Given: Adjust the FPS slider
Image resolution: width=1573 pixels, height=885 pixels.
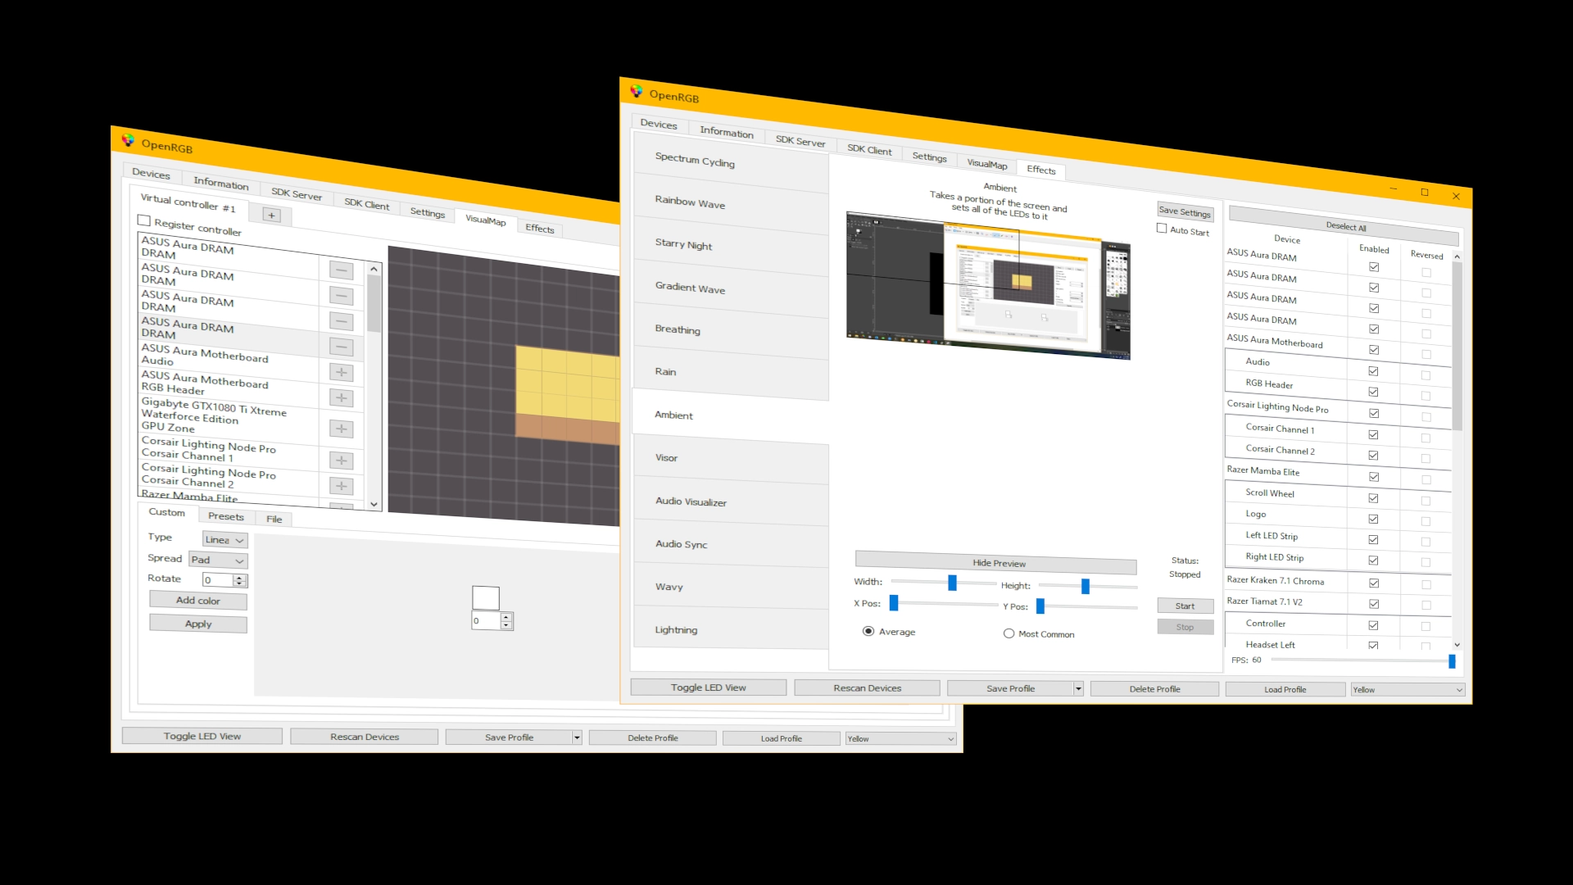Looking at the screenshot, I should click(1453, 660).
